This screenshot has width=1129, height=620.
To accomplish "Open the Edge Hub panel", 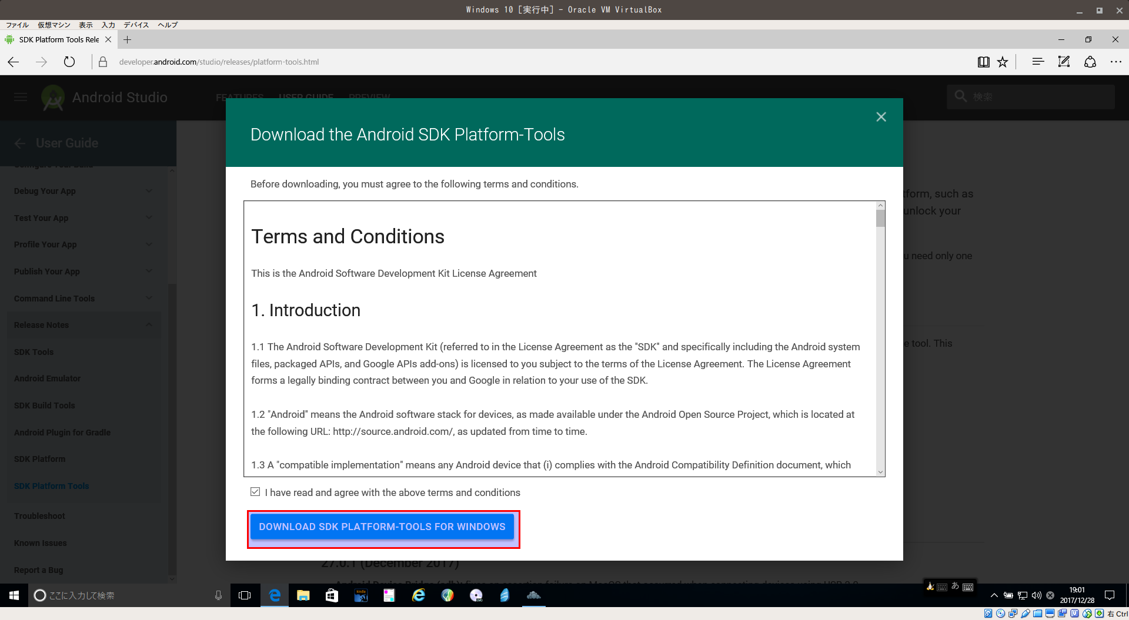I will pyautogui.click(x=1038, y=62).
